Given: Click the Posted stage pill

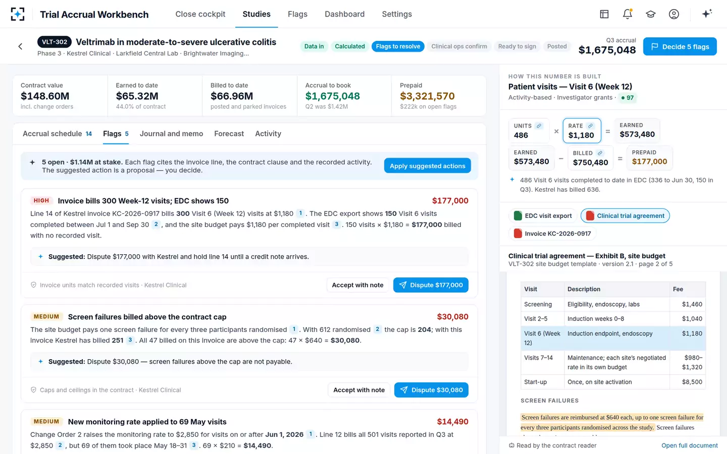Looking at the screenshot, I should coord(557,46).
